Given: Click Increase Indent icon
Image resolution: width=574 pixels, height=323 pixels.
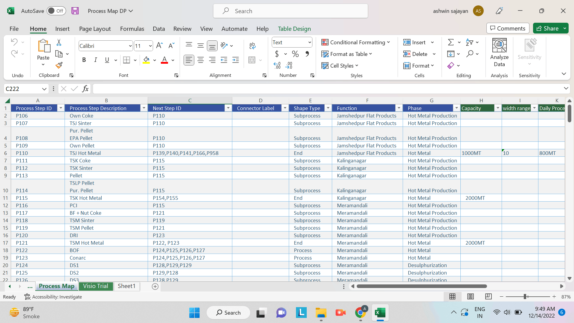Looking at the screenshot, I should point(236,60).
